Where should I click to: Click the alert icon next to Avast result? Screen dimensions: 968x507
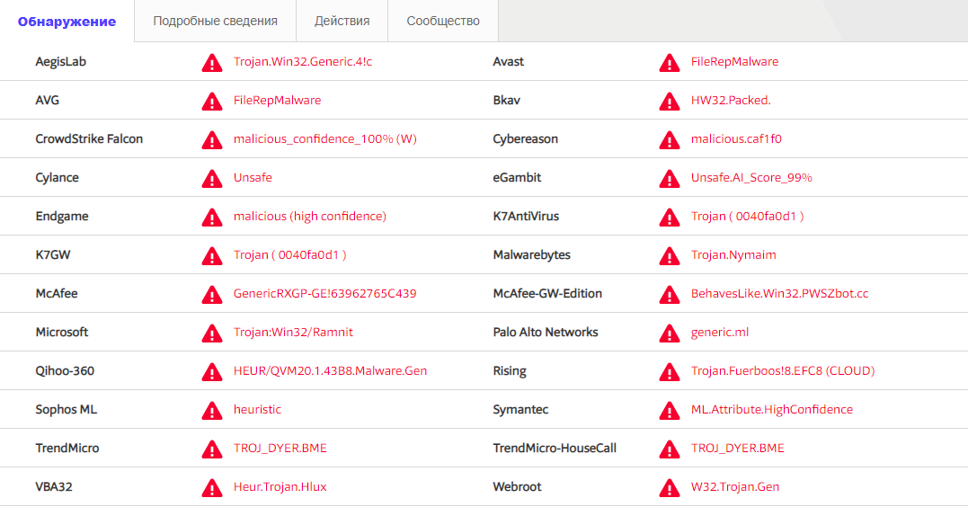coord(669,62)
